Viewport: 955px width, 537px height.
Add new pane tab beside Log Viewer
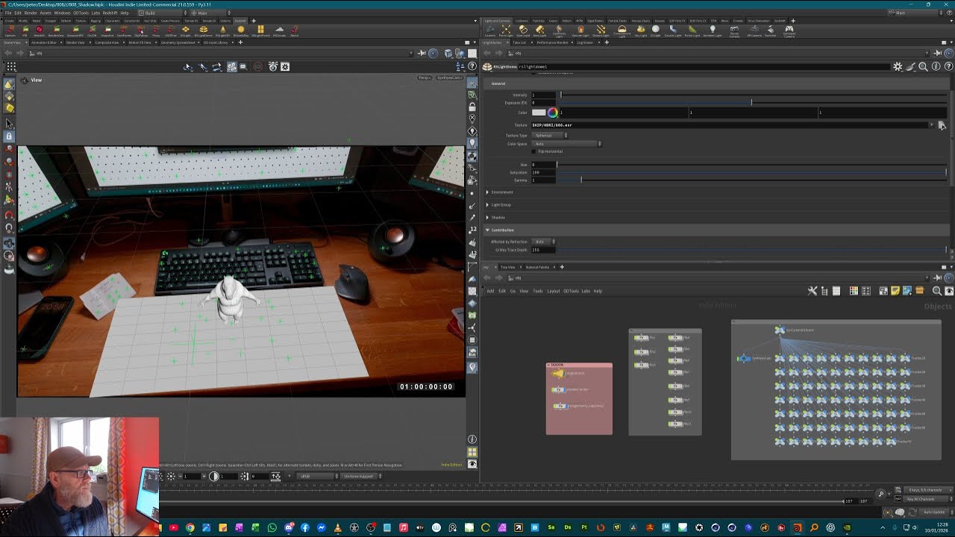pyautogui.click(x=607, y=43)
